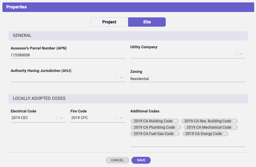Click the CANCEL button
The image size is (256, 167).
tap(117, 160)
